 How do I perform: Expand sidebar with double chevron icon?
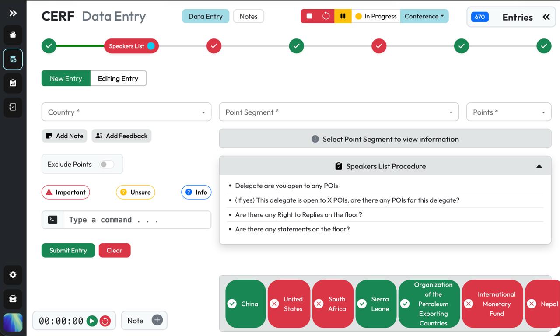13,13
